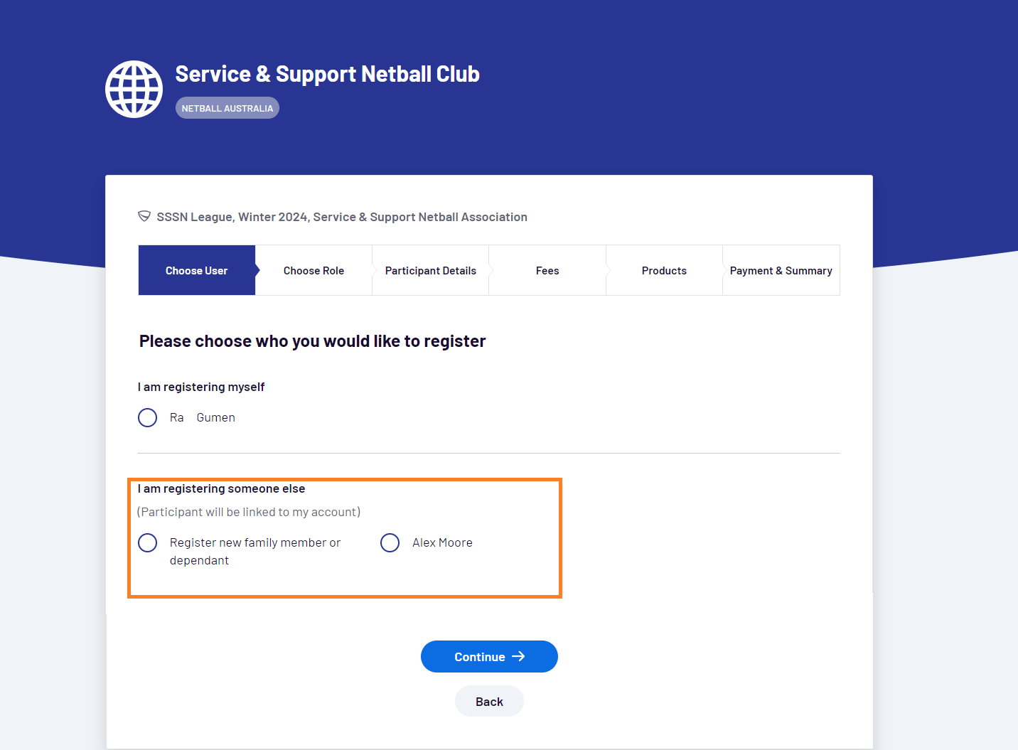
Task: Select Register new family member or dependant
Action: pos(147,542)
